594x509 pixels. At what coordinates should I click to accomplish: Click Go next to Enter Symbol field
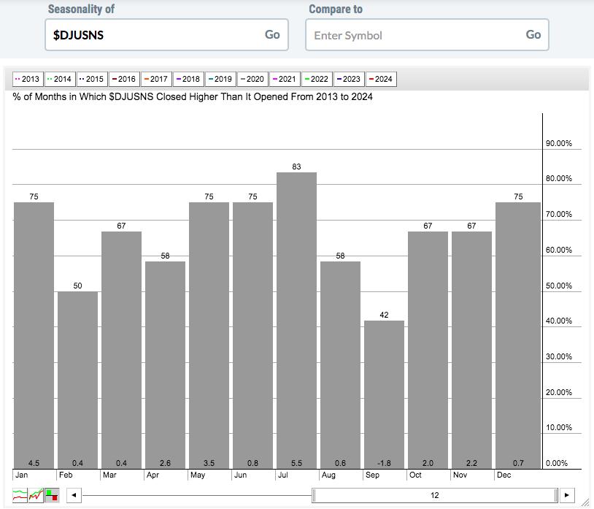533,34
